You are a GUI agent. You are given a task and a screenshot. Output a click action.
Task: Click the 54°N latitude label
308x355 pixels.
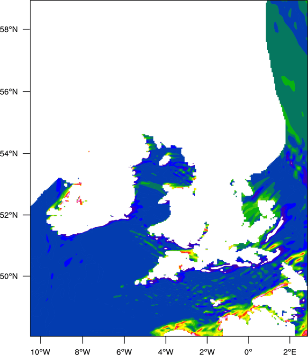pos(9,154)
